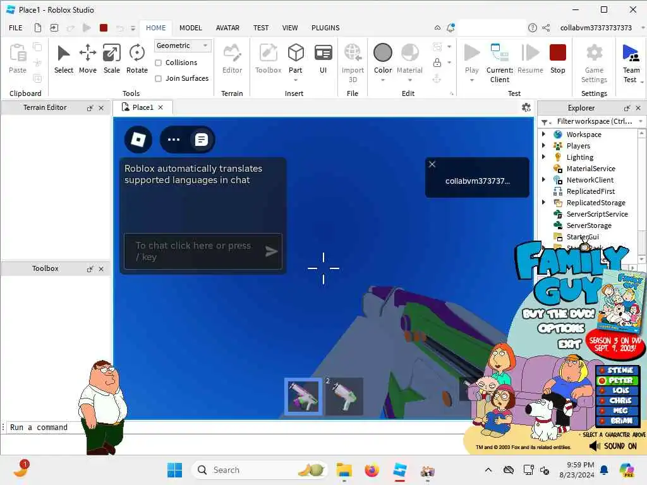Switch to the TEST tab
The width and height of the screenshot is (647, 485).
[x=261, y=28]
